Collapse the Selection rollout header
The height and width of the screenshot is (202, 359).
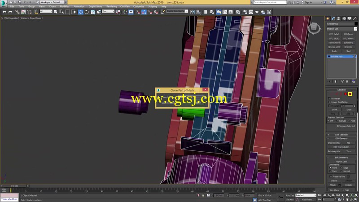pyautogui.click(x=341, y=90)
